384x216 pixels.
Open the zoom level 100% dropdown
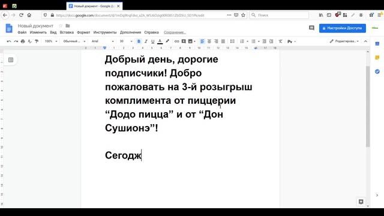[51, 41]
